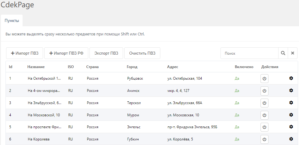Toggle power button for Энгельс row
The height and width of the screenshot is (145, 299).
click(x=264, y=127)
